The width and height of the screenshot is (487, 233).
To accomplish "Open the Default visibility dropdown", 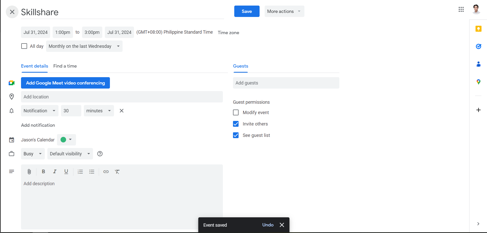I will pyautogui.click(x=70, y=154).
